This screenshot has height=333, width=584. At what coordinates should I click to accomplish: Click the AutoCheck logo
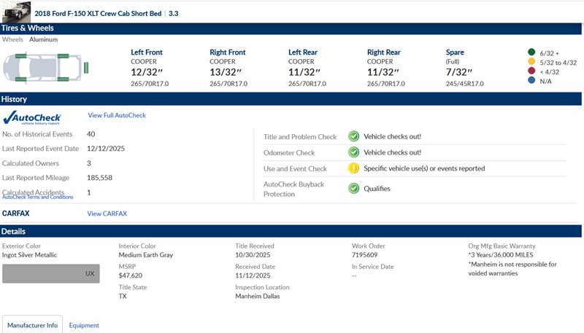tap(31, 118)
